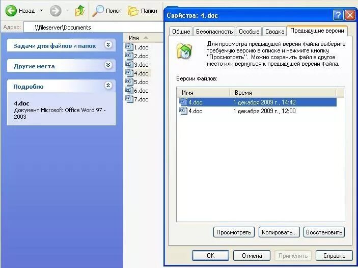Click the green Back arrow icon
Screen dimensions: 358x268
point(11,11)
